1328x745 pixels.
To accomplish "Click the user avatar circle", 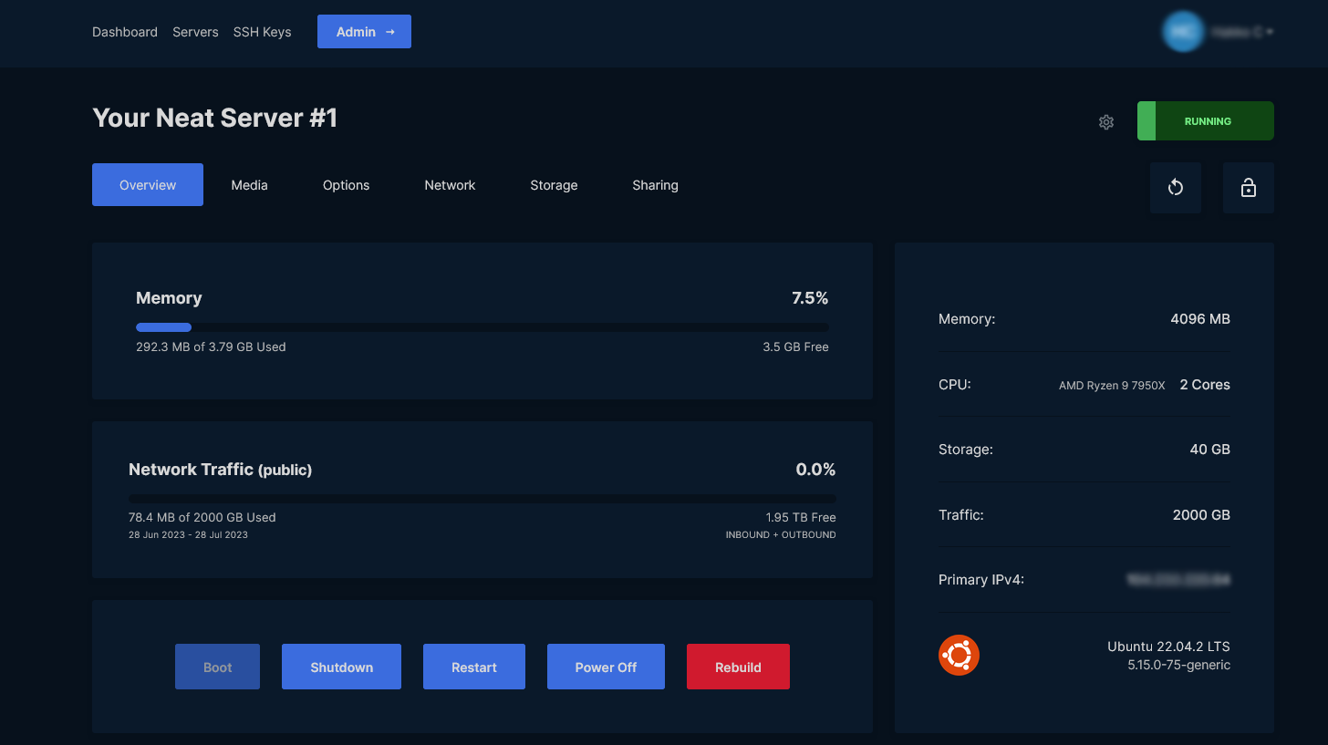I will pyautogui.click(x=1182, y=32).
